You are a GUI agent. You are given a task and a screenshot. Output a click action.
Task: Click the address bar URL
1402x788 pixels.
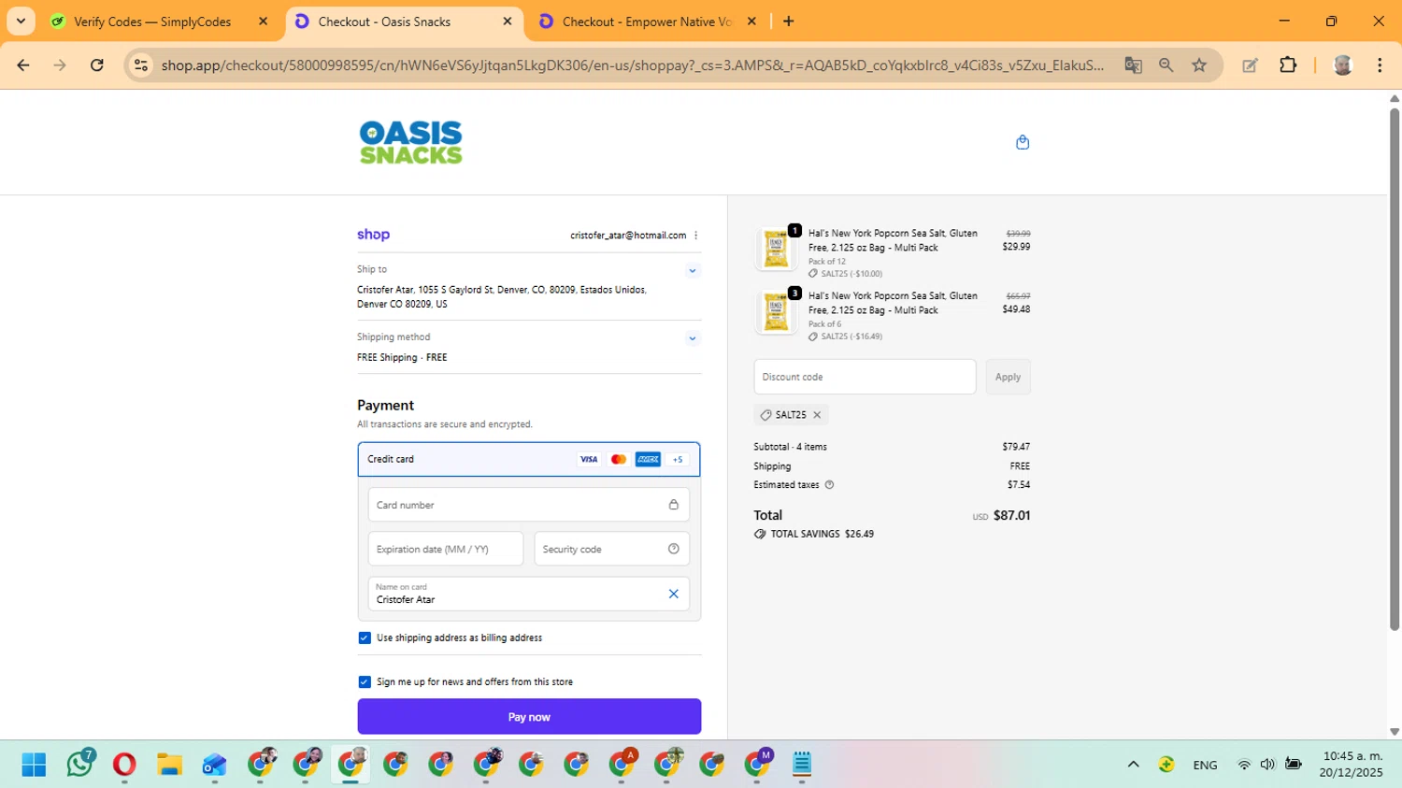[x=632, y=65]
